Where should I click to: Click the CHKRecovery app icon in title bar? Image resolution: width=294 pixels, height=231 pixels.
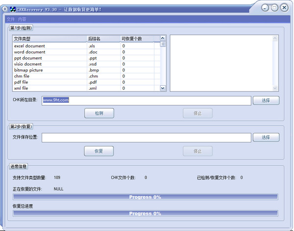tap(13, 9)
